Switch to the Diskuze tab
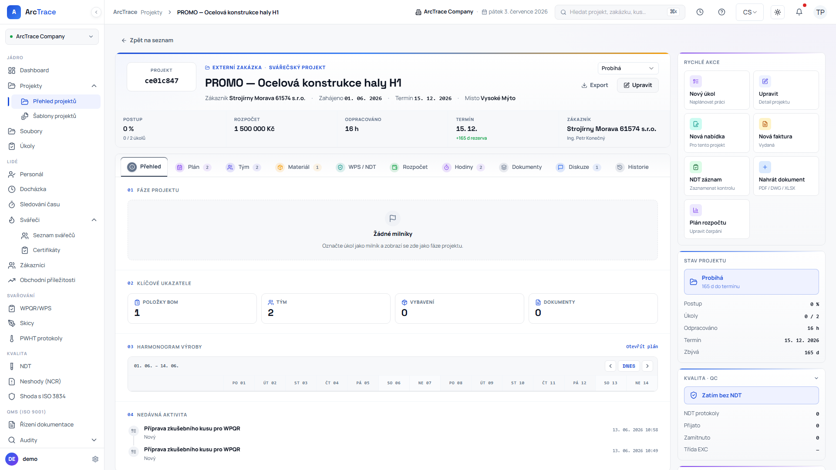 coord(579,168)
